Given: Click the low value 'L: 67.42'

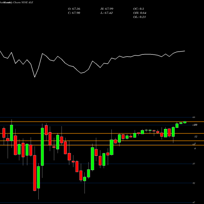Looking at the screenshot, I should (106, 13).
